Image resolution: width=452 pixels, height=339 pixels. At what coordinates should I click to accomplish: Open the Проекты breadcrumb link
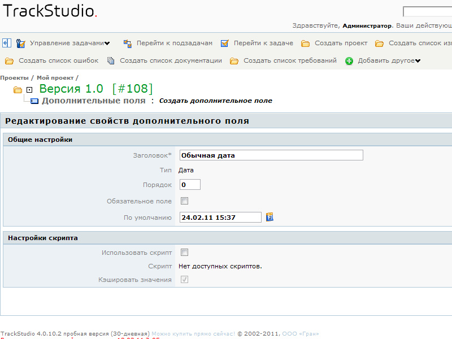point(14,78)
